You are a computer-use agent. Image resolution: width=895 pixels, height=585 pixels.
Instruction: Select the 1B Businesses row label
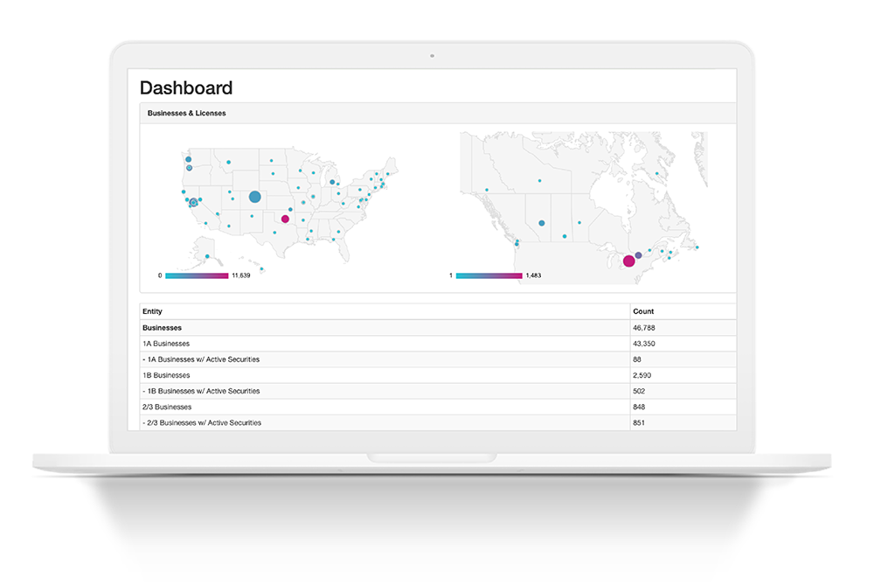(x=166, y=375)
